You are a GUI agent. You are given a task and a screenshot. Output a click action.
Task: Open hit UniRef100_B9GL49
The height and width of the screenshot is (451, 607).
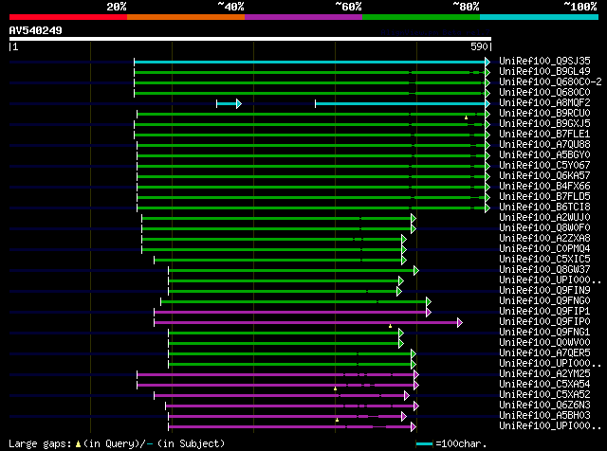click(x=544, y=71)
